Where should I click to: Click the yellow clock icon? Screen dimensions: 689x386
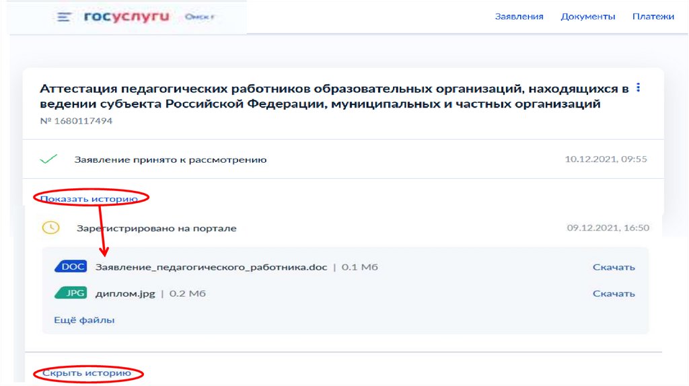coord(50,228)
